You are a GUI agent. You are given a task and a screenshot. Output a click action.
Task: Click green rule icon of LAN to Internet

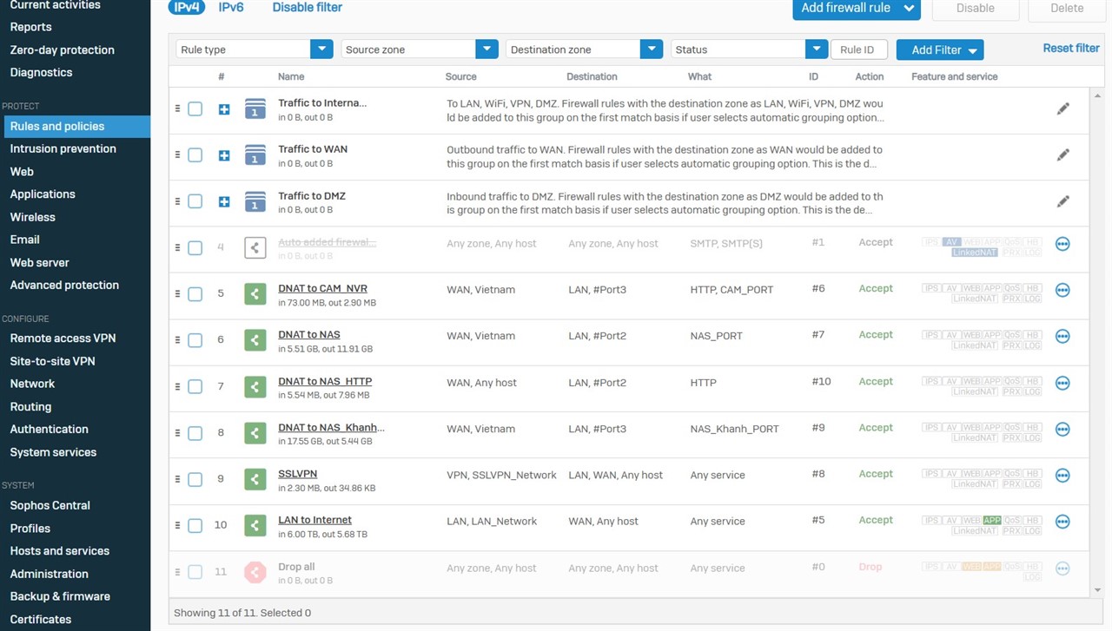click(x=255, y=525)
